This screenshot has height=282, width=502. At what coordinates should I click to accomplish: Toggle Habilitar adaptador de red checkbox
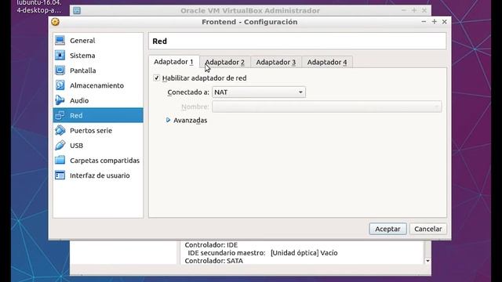tap(157, 78)
